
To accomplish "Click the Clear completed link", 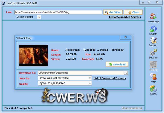I will [x=132, y=108].
